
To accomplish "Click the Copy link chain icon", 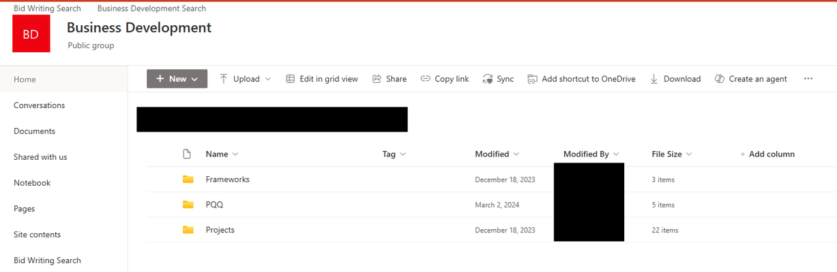I will point(426,79).
